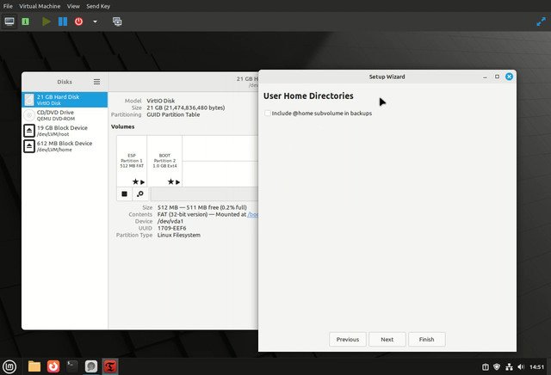Click Finish in Setup Wizard
Viewport: 551px width, 375px height.
427,339
